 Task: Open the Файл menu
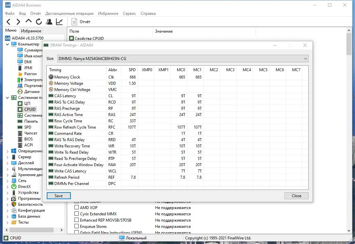10,14
